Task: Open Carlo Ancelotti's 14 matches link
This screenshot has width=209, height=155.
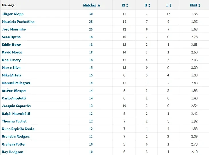Action: coord(91,98)
